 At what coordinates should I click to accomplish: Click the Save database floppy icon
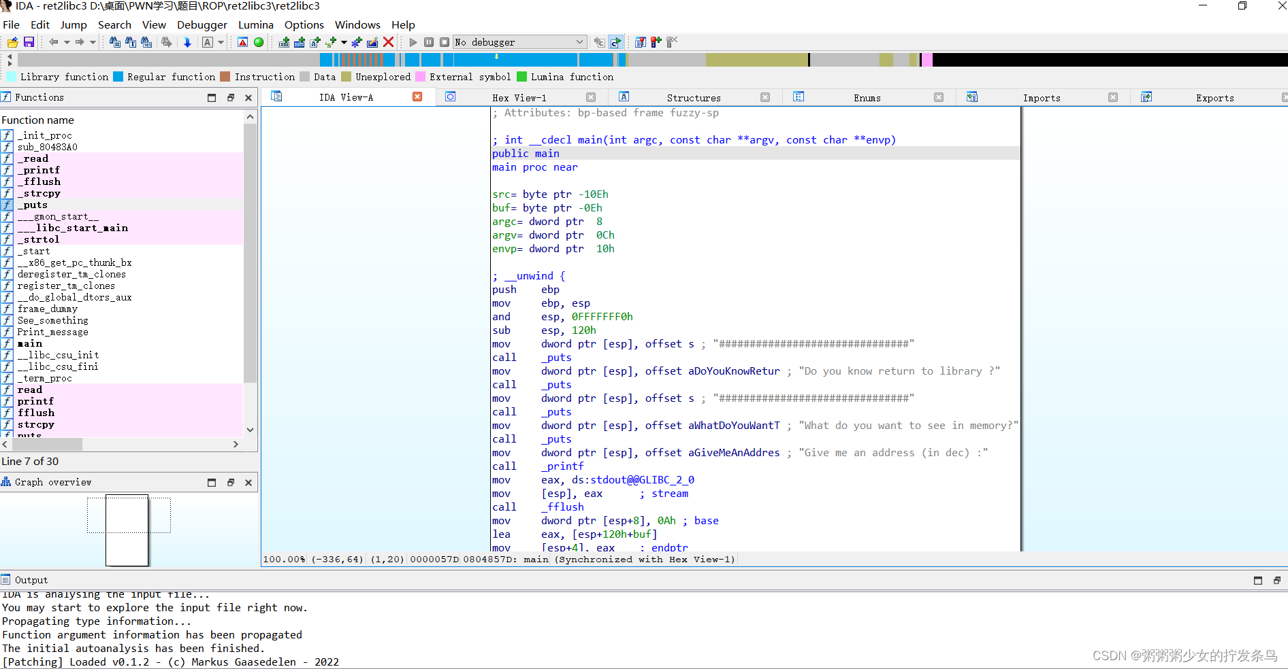pos(29,42)
